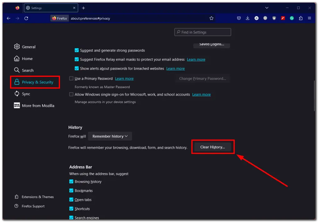Bookmark this page via the star icon
Screen dimensions: 320x224
point(212,18)
